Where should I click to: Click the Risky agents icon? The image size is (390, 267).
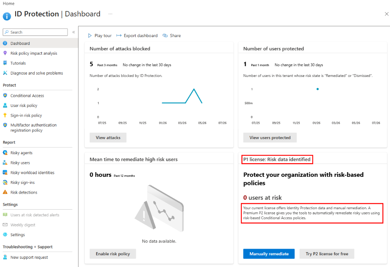(5, 153)
